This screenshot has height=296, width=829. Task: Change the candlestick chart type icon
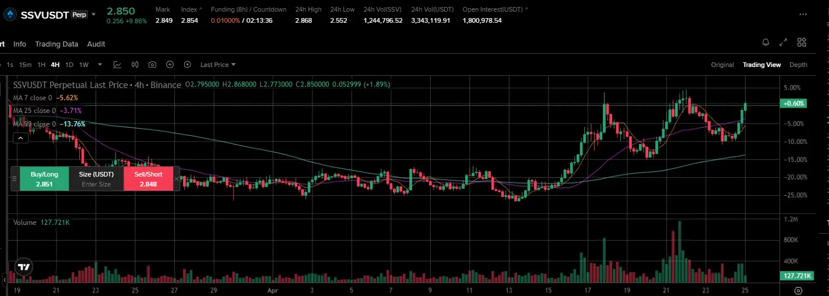coord(135,65)
